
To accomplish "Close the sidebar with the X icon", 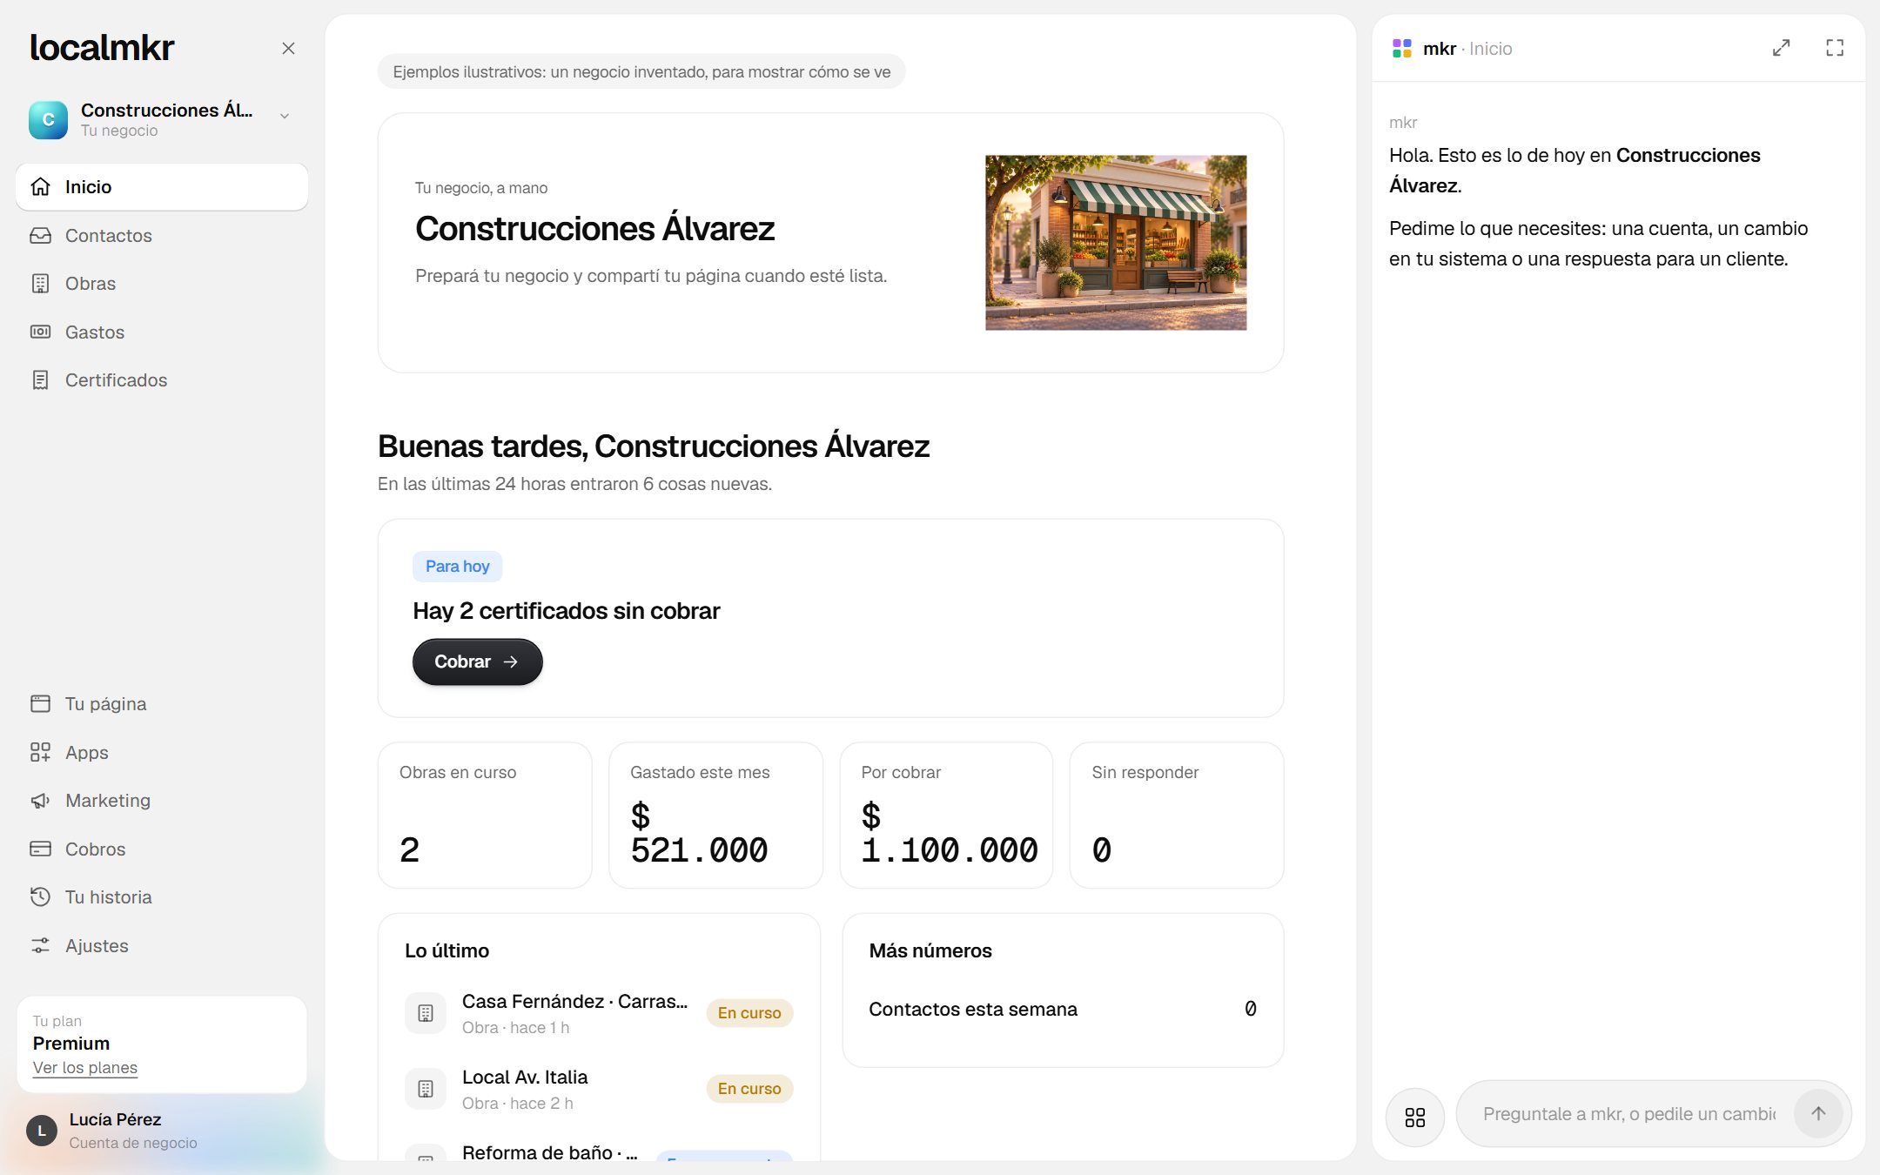I will point(288,49).
